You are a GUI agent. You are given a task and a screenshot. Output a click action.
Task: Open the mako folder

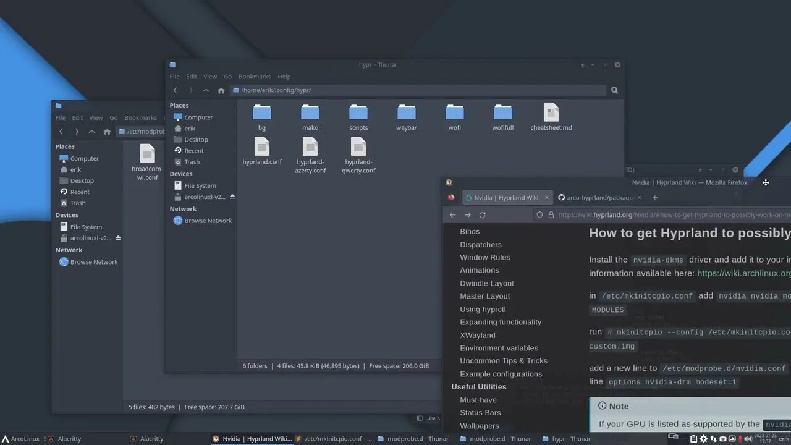tap(310, 117)
